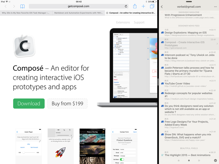Click Buy from $199 button
Screen dimensions: 219x164
pyautogui.click(x=68, y=104)
